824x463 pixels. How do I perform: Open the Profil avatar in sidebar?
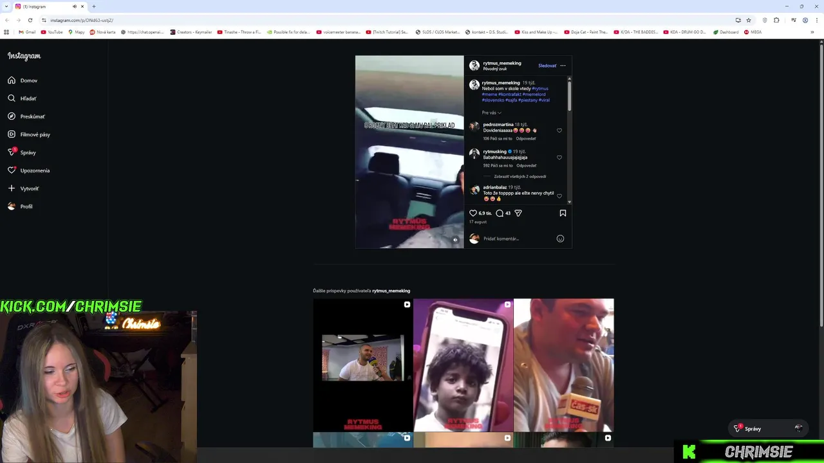click(12, 206)
